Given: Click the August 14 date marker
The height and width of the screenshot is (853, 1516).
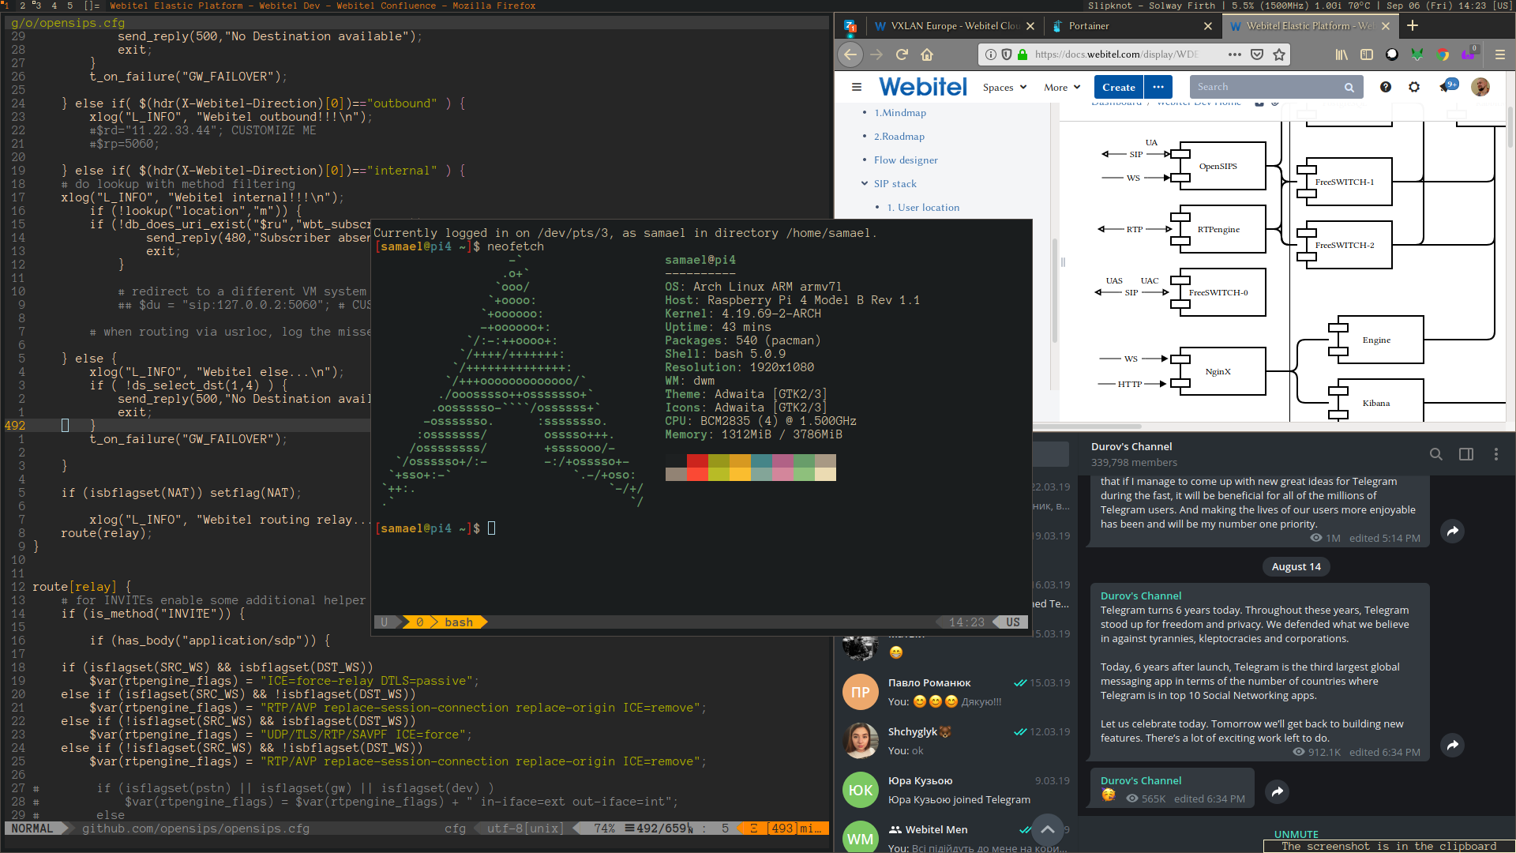Looking at the screenshot, I should click(1296, 566).
